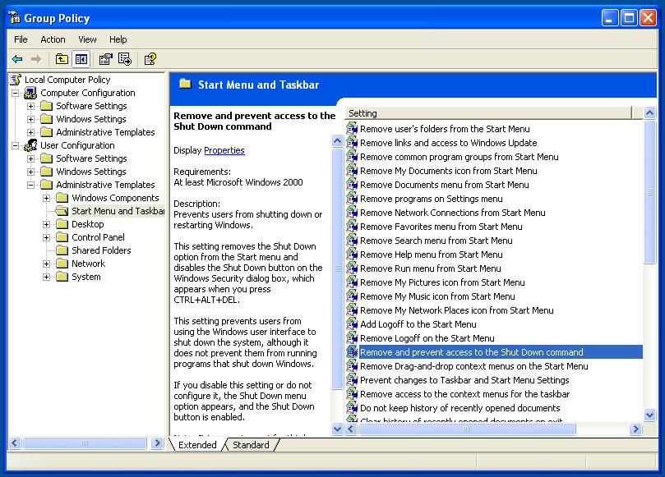Click tree pane horizontal scroll right arrow
The image size is (665, 477).
(157, 443)
